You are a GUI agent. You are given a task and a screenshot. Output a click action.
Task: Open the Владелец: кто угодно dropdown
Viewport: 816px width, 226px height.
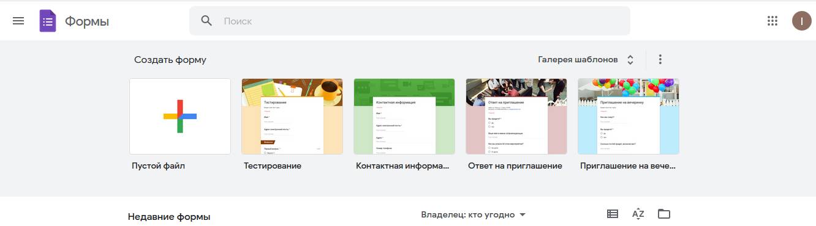(x=474, y=214)
